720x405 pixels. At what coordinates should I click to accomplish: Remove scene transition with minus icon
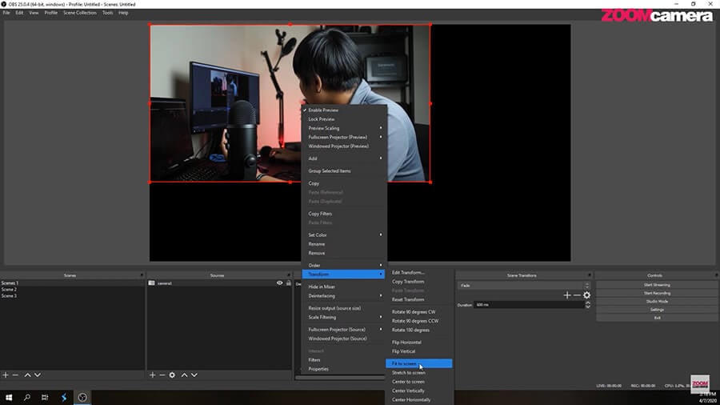click(577, 295)
